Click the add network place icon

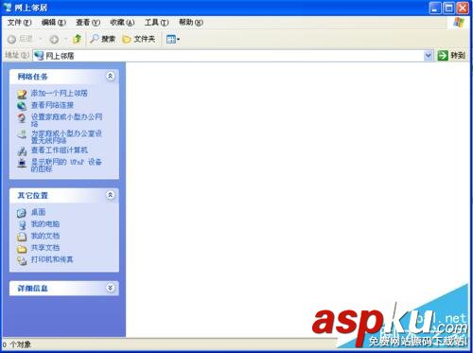[22, 94]
